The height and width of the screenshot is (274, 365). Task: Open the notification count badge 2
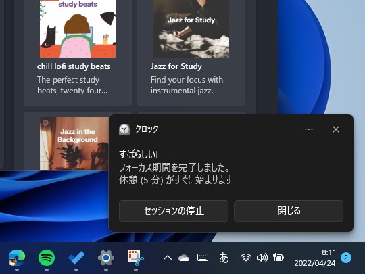tap(346, 258)
